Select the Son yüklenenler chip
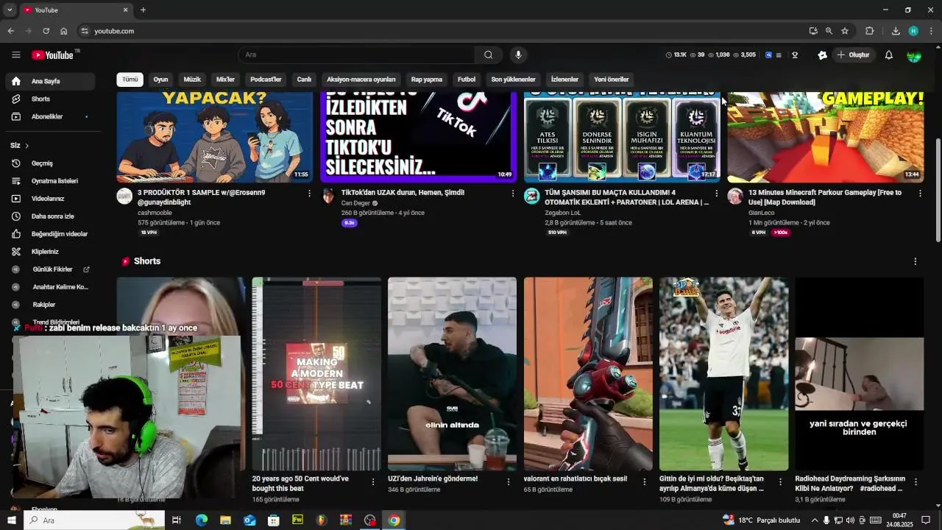Screen dimensions: 942x530 [513, 79]
